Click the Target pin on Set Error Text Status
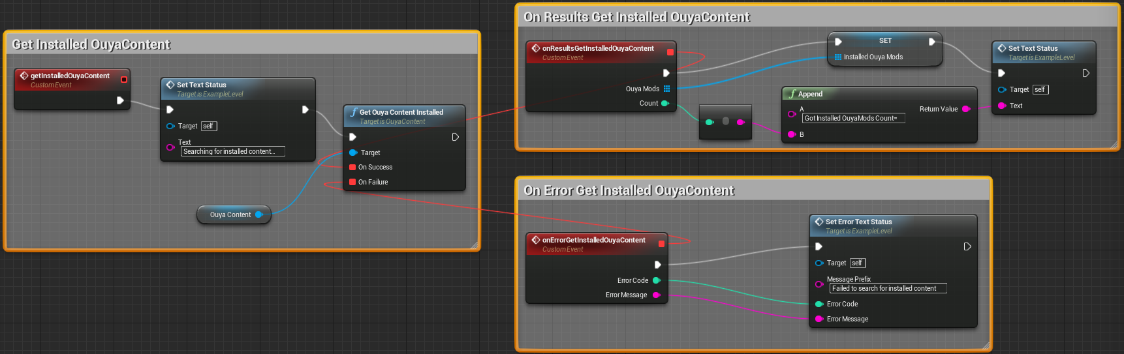 point(819,263)
